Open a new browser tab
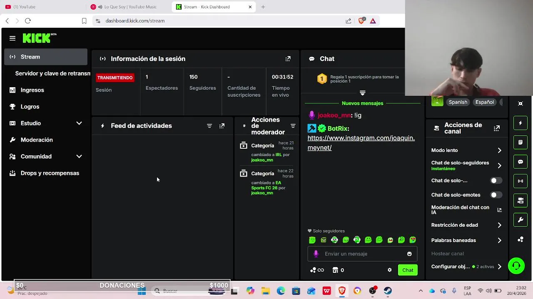Viewport: 533px width, 299px height. 263,7
